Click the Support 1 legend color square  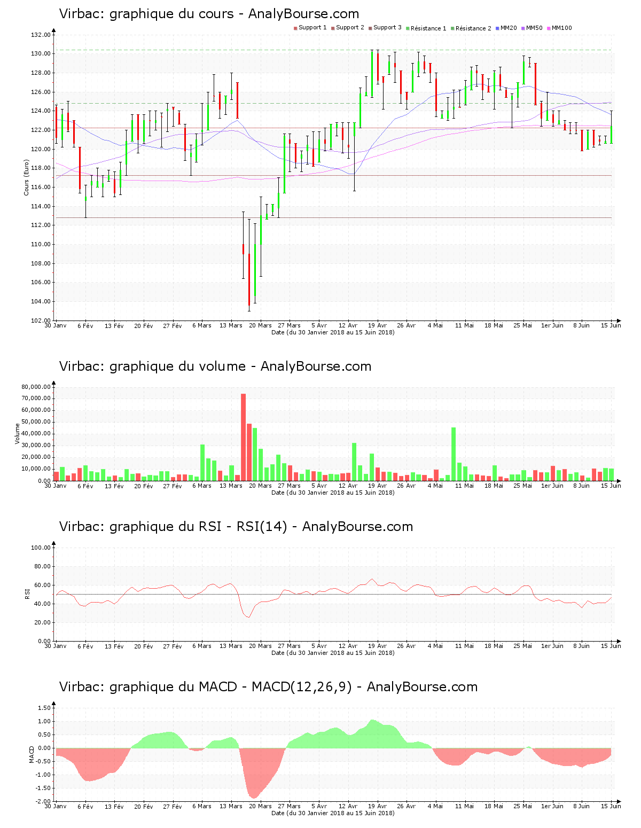(x=295, y=28)
